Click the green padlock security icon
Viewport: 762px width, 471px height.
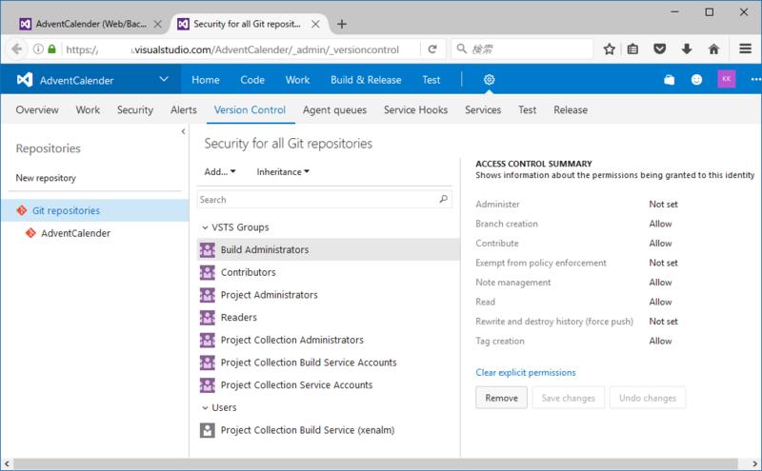(51, 49)
